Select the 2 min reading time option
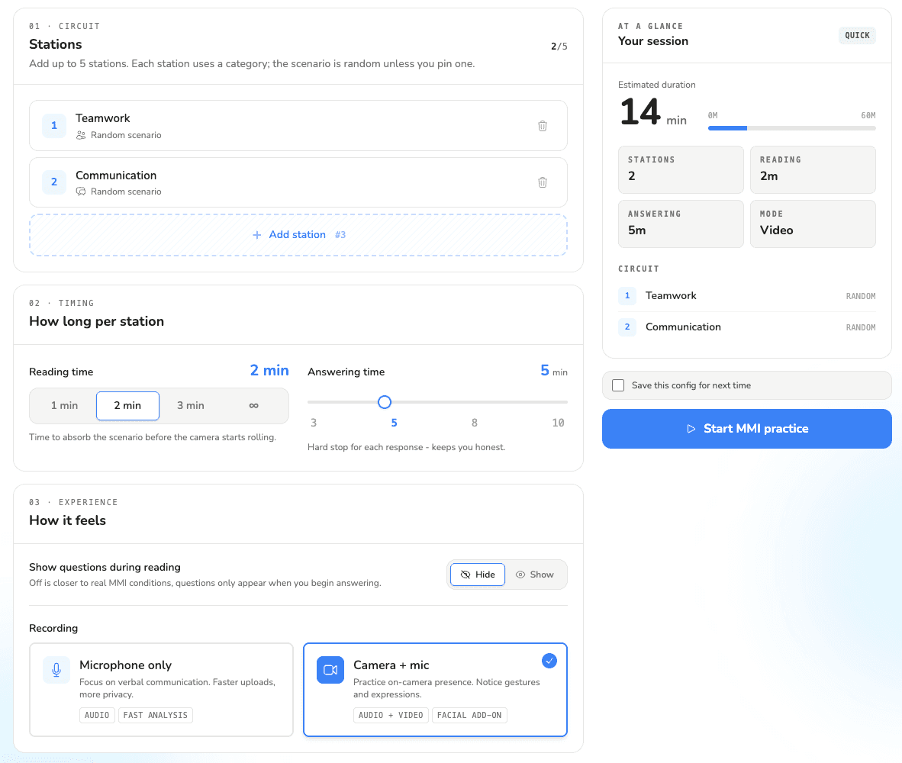Image resolution: width=902 pixels, height=763 pixels. coord(127,405)
